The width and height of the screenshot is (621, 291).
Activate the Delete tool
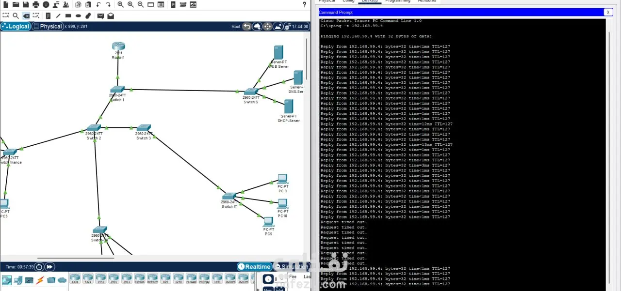pos(26,15)
